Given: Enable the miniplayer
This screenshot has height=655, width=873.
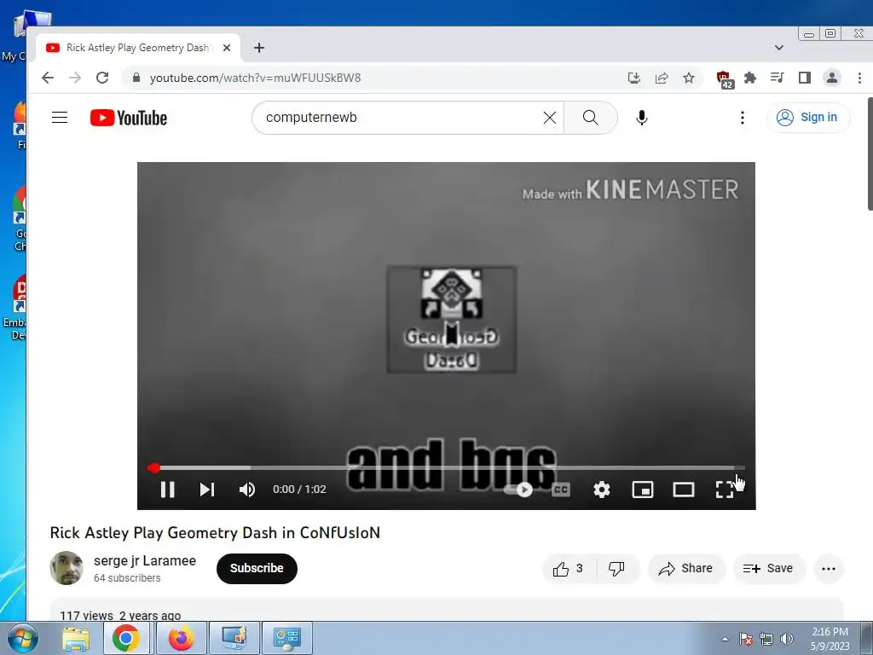Looking at the screenshot, I should pos(643,490).
